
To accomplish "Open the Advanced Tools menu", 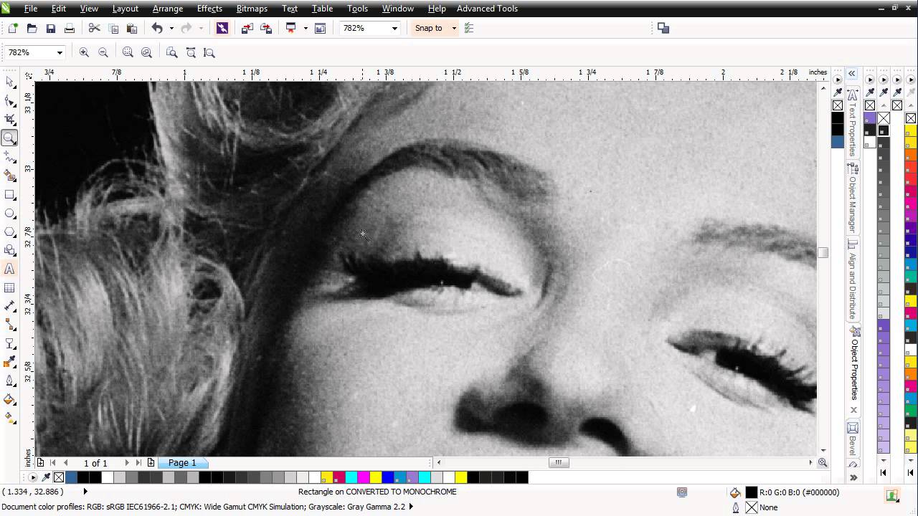I will [x=487, y=9].
